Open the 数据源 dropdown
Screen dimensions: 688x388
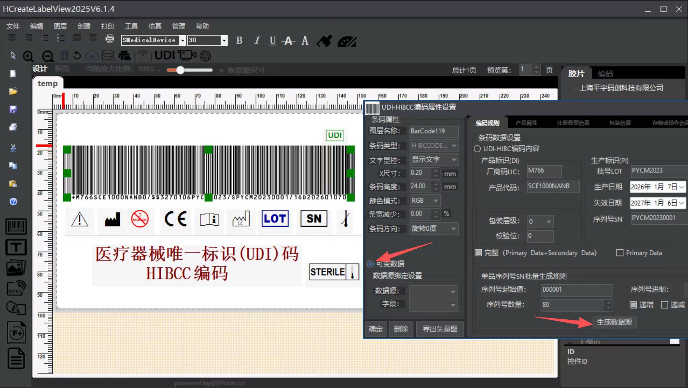coord(434,291)
